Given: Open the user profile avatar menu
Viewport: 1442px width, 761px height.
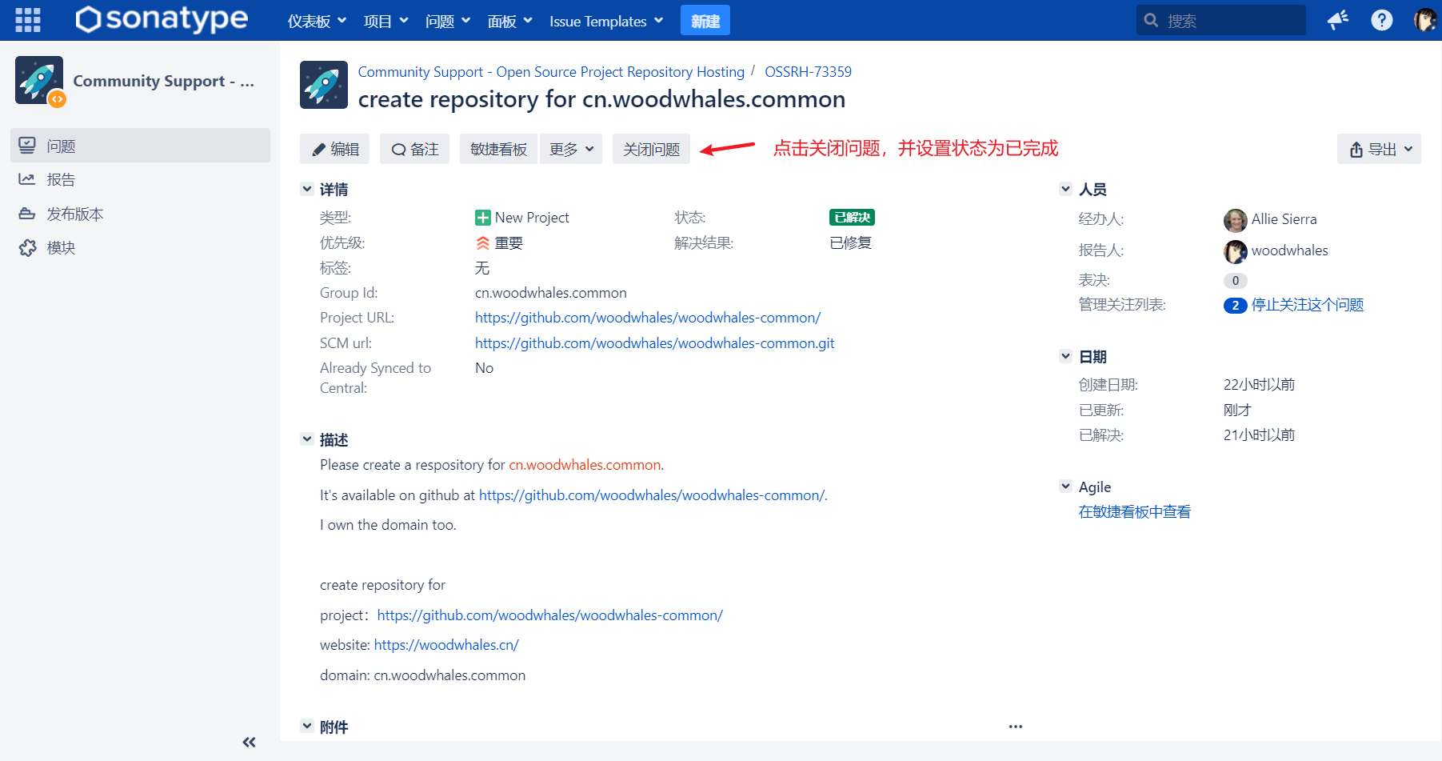Looking at the screenshot, I should (x=1425, y=20).
